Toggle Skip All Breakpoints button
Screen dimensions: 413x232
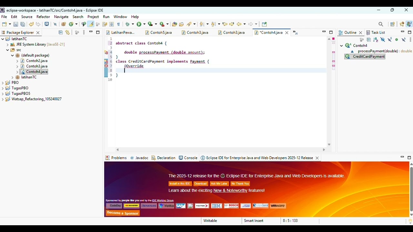55,24
